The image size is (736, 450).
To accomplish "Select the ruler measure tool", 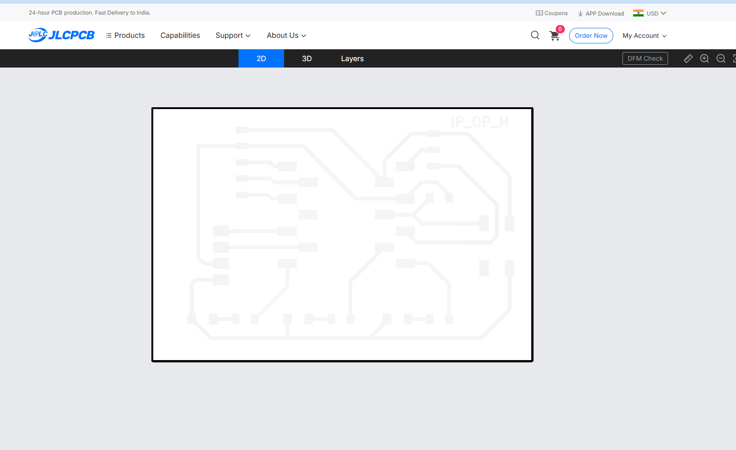I will pyautogui.click(x=688, y=58).
